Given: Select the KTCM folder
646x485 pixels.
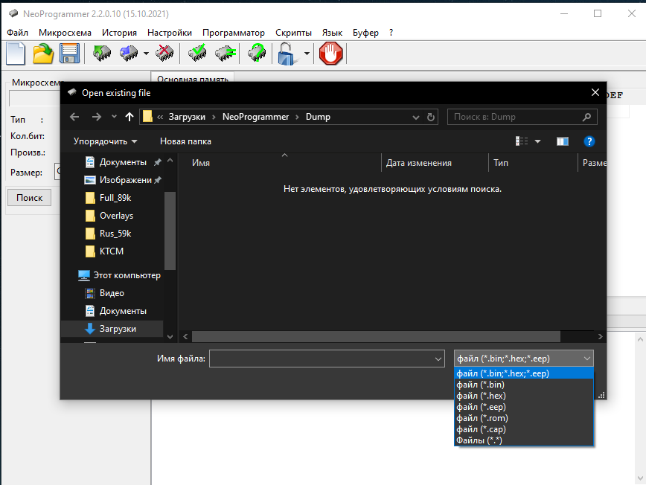Looking at the screenshot, I should point(111,251).
